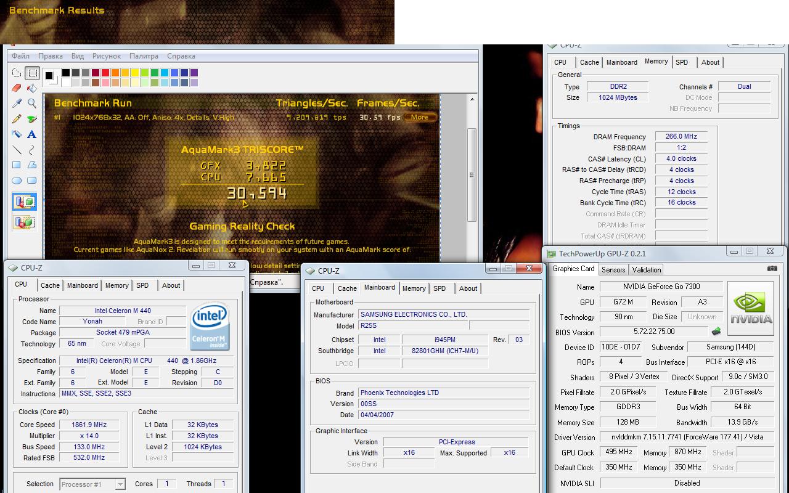Pick the orange color swatch in Paint palette
The height and width of the screenshot is (493, 789).
115,73
